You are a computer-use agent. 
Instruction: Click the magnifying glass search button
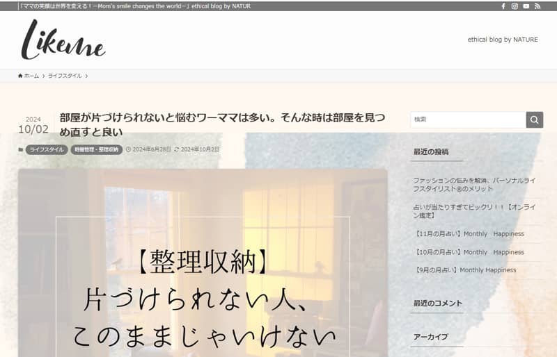coord(534,119)
